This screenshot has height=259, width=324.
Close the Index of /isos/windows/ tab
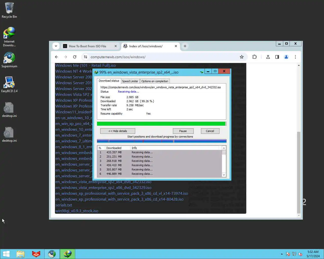pos(176,46)
